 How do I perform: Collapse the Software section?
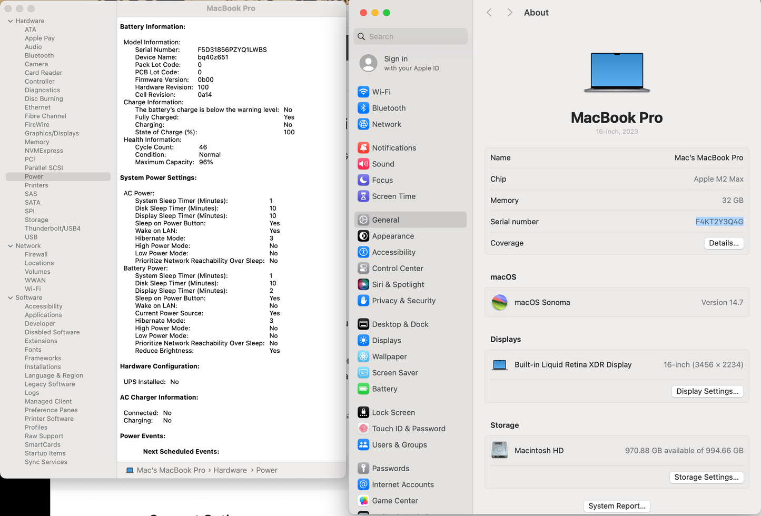[10, 297]
